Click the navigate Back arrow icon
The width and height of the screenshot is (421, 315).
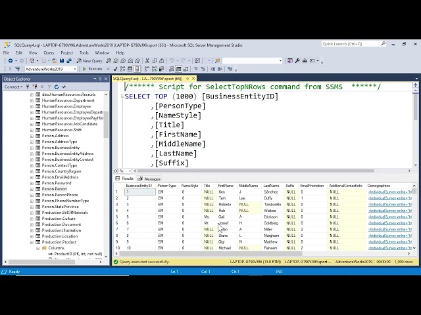(11, 61)
